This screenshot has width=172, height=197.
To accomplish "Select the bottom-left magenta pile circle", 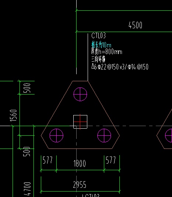I will tap(57, 135).
